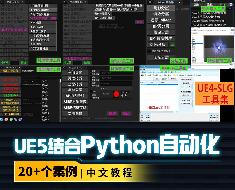Click the 实例创建 button
The image size is (235, 190).
[75, 114]
